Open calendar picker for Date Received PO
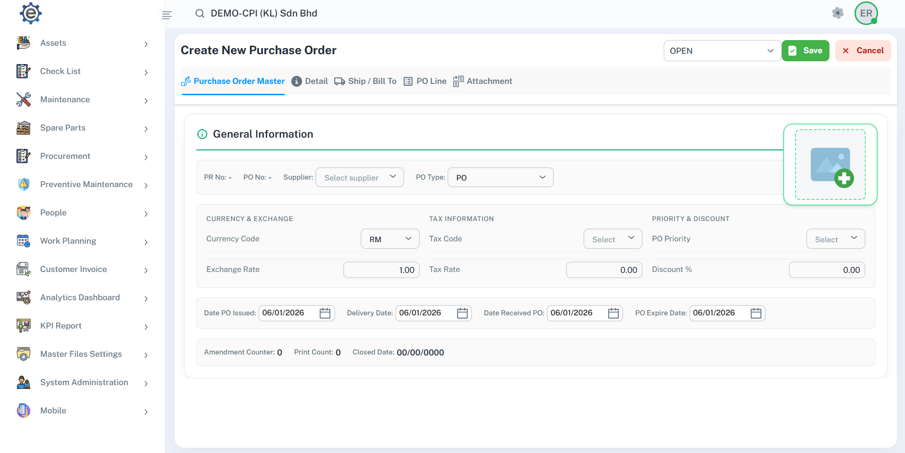 pyautogui.click(x=613, y=313)
